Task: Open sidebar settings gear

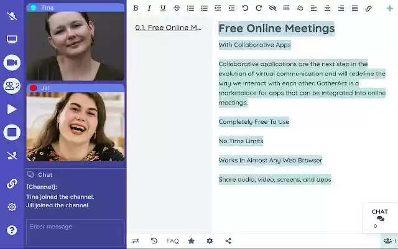Action: (12, 207)
